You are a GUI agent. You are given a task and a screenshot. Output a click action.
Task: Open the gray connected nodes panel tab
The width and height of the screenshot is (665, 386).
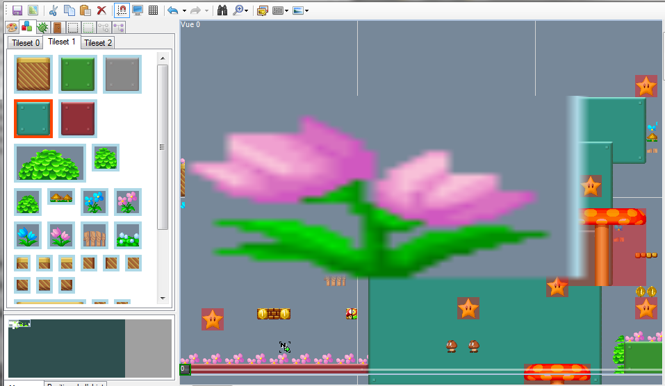[104, 28]
